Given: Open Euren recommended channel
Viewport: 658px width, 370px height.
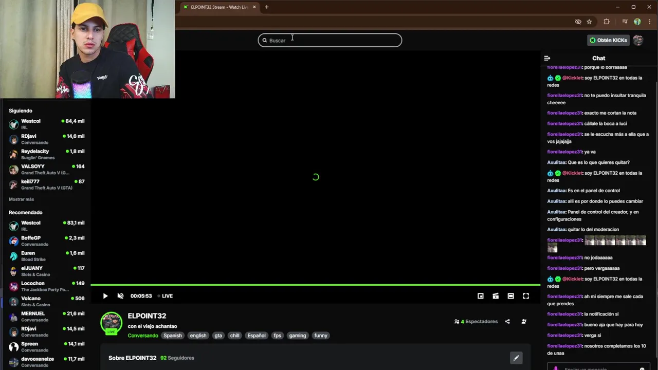Looking at the screenshot, I should click(46, 256).
